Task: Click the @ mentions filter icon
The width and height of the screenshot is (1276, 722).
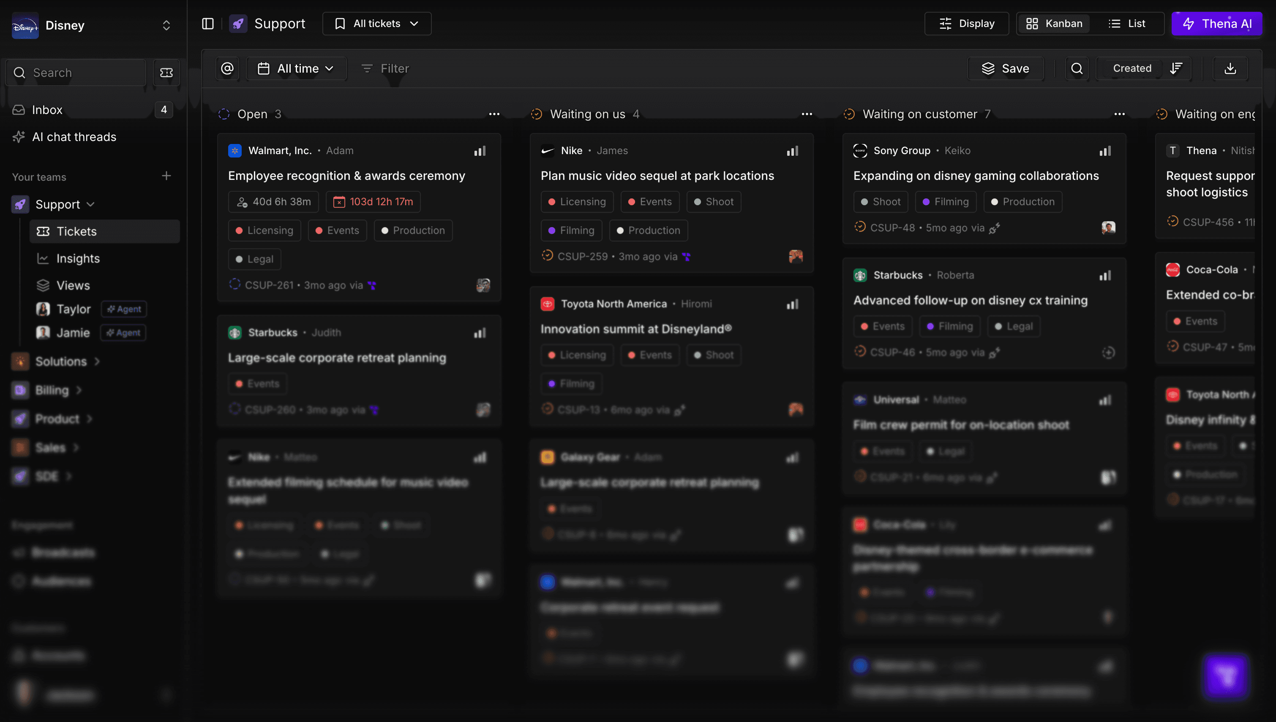Action: 227,68
